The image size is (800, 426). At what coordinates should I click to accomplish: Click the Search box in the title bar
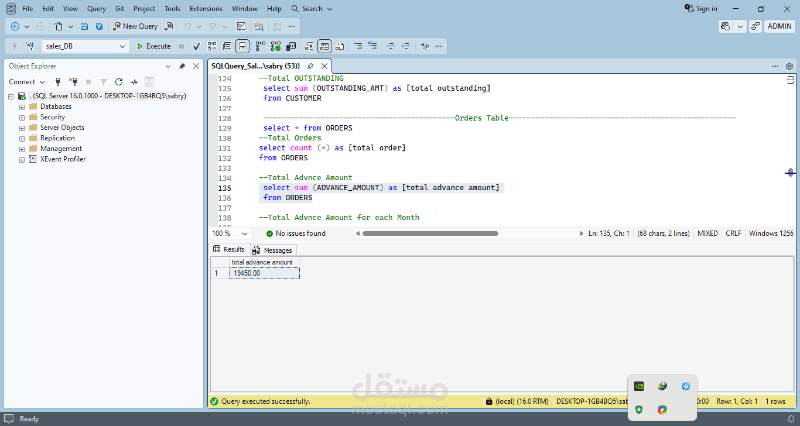[312, 9]
